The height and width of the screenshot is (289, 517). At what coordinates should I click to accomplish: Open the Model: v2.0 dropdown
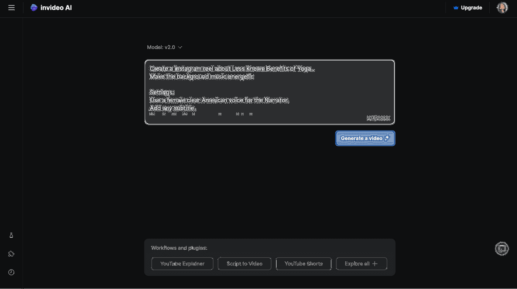(x=161, y=47)
